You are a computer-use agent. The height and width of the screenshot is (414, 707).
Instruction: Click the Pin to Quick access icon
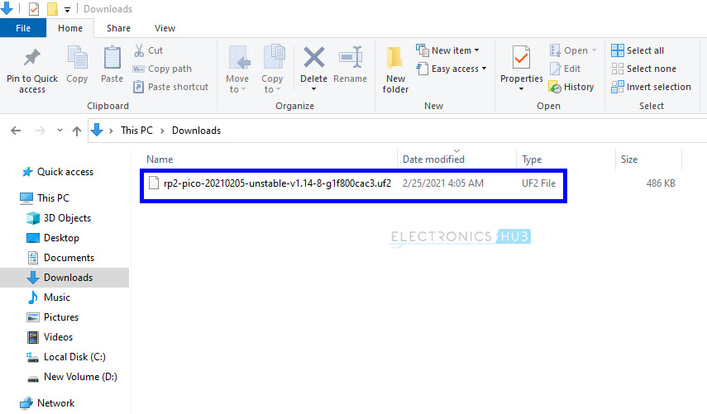tap(32, 59)
